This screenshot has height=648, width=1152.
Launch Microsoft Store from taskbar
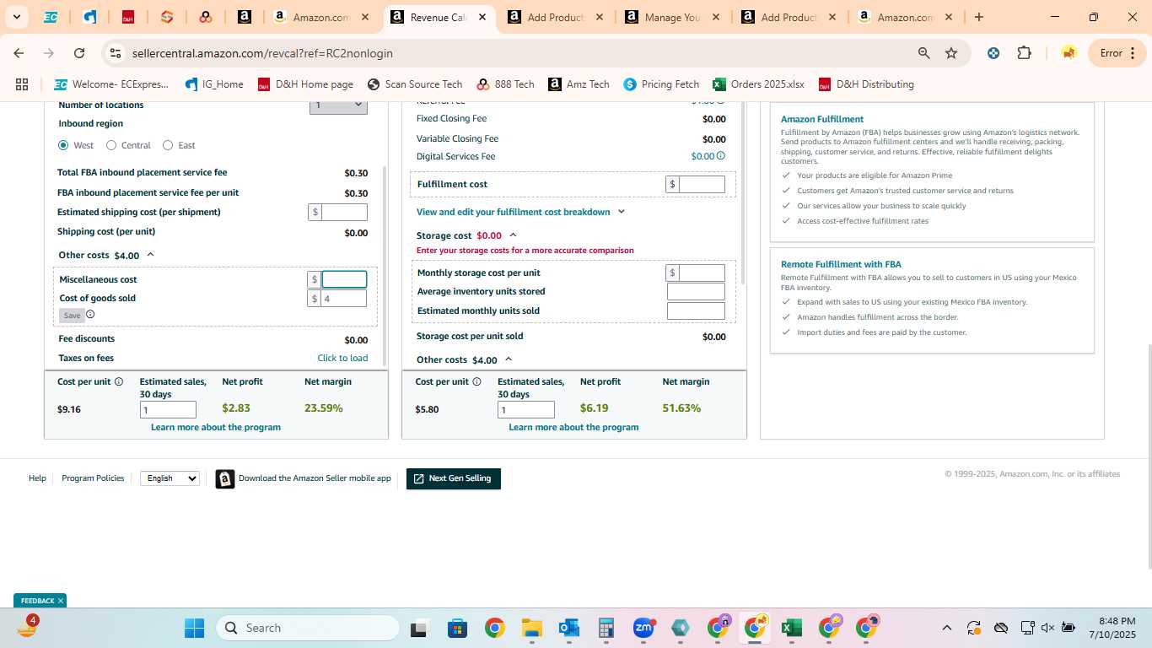(457, 628)
